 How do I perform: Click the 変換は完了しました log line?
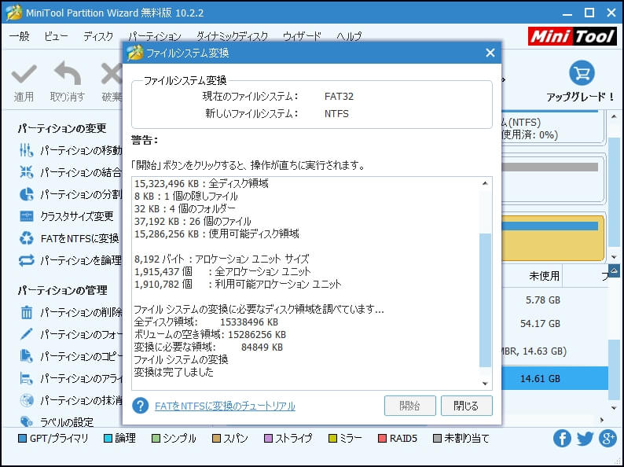pos(174,372)
